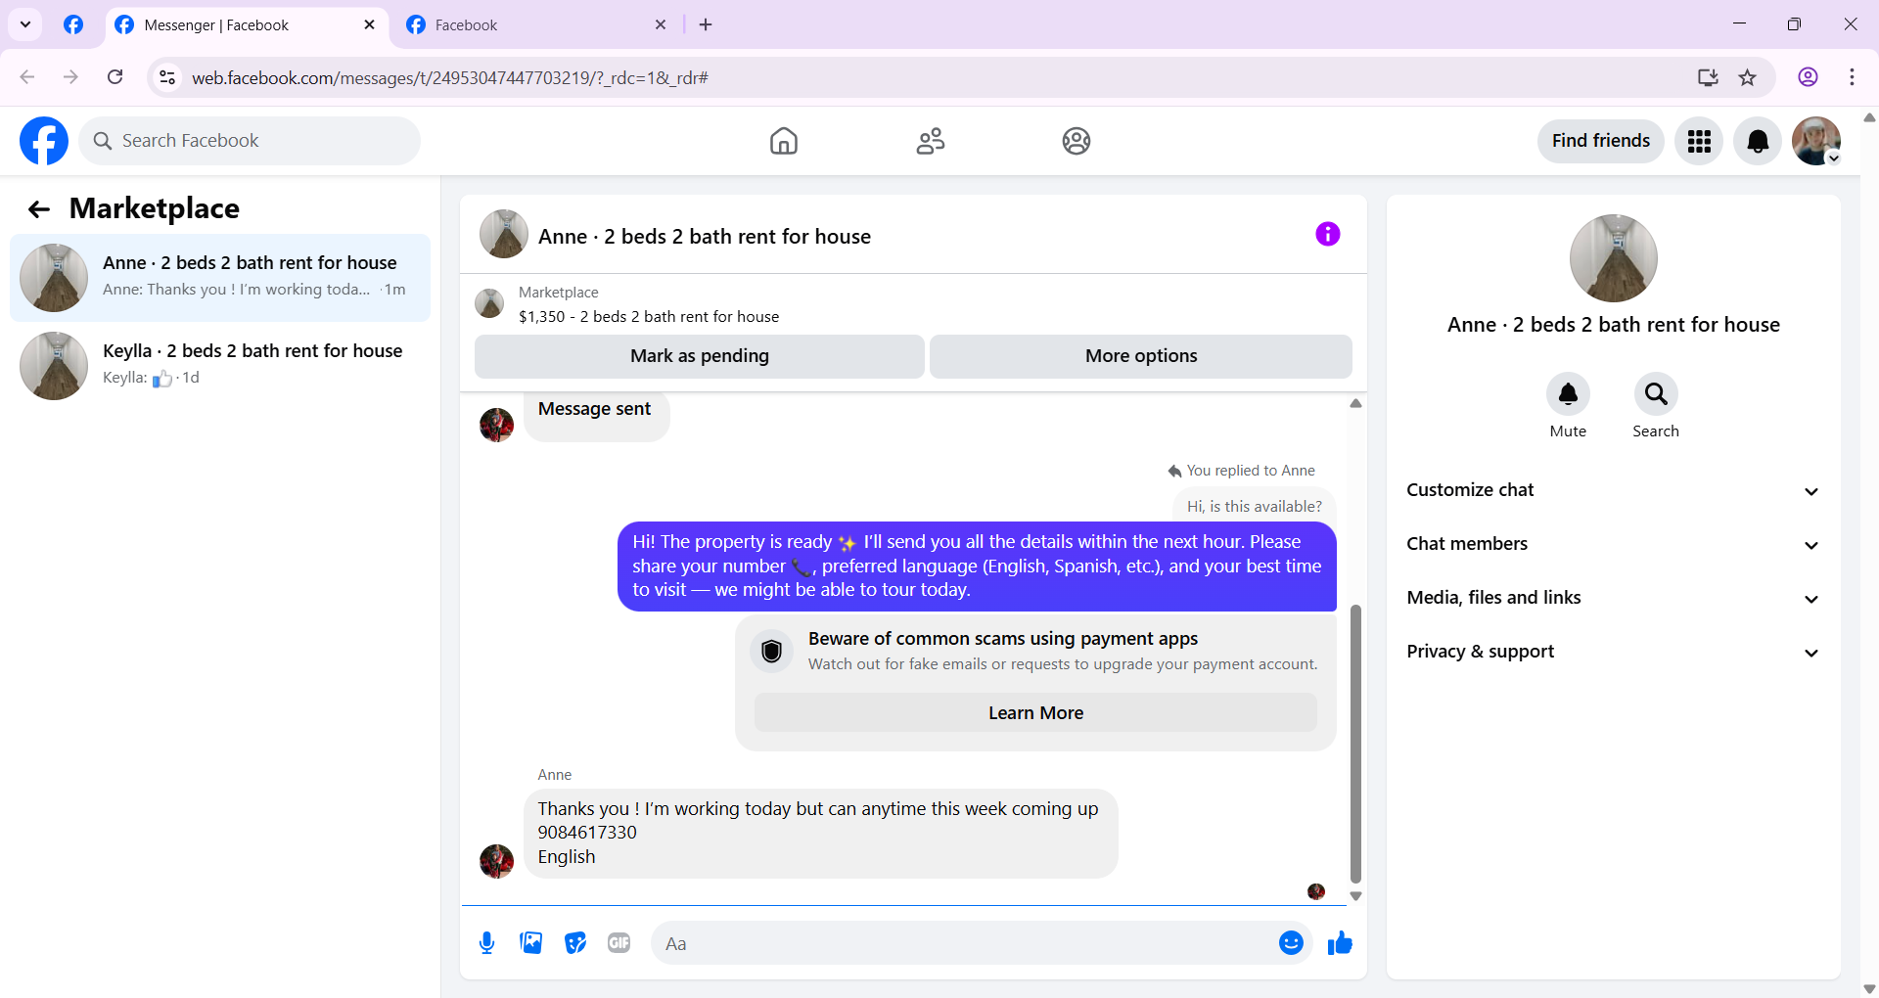Image resolution: width=1879 pixels, height=998 pixels.
Task: Switch to the Messenger | Facebook tab
Action: click(235, 25)
